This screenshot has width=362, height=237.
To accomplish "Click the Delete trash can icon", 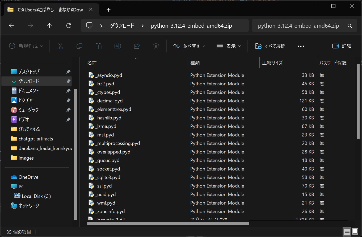I will point(156,46).
